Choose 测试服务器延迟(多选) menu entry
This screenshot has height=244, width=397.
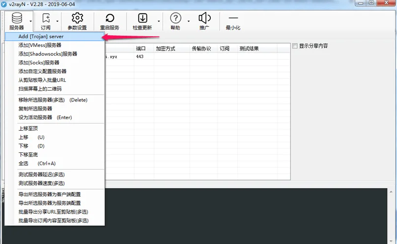coord(55,174)
